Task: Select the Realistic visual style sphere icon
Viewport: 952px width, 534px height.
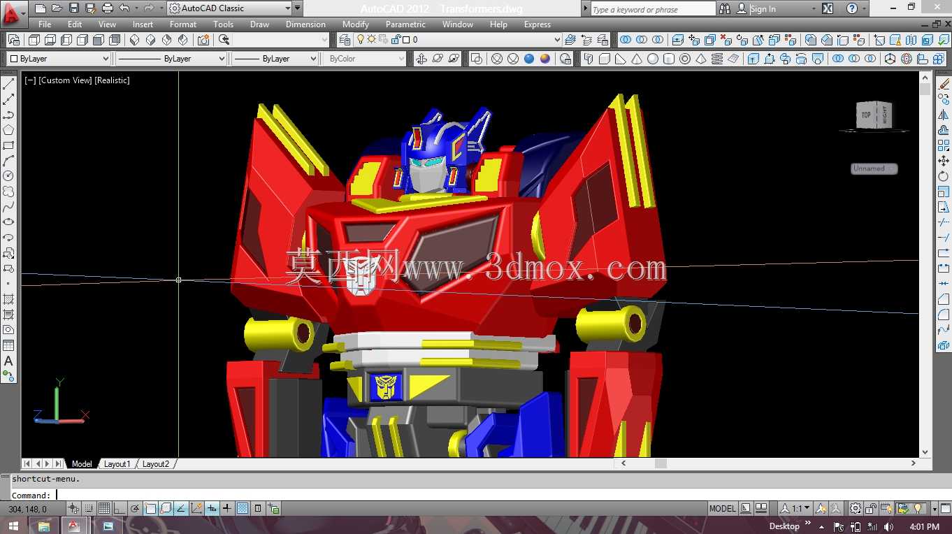Action: 528,59
